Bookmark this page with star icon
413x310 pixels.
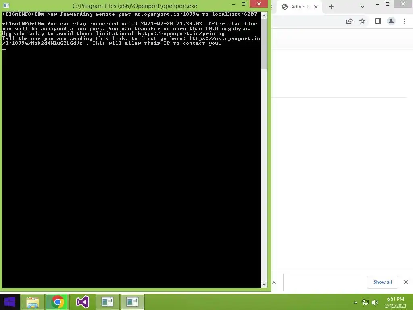pos(362,21)
